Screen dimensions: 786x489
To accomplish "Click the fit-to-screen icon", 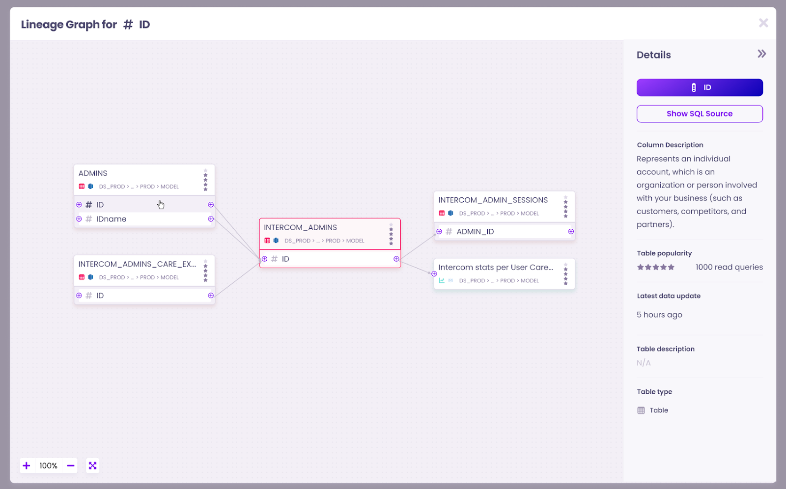I will 92,465.
